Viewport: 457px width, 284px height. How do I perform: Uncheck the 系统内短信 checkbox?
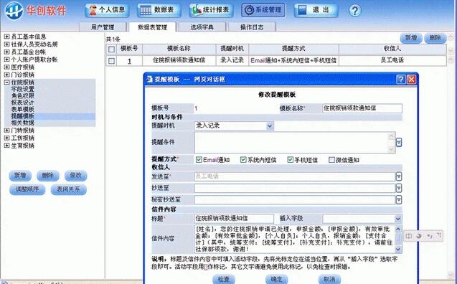tap(243, 160)
